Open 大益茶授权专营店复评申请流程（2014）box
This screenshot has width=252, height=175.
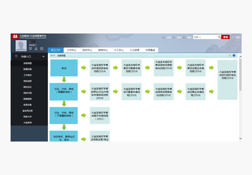tap(100, 115)
